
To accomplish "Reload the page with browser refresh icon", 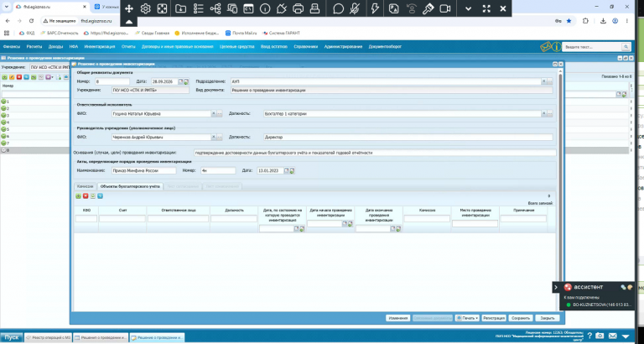I will [x=32, y=20].
